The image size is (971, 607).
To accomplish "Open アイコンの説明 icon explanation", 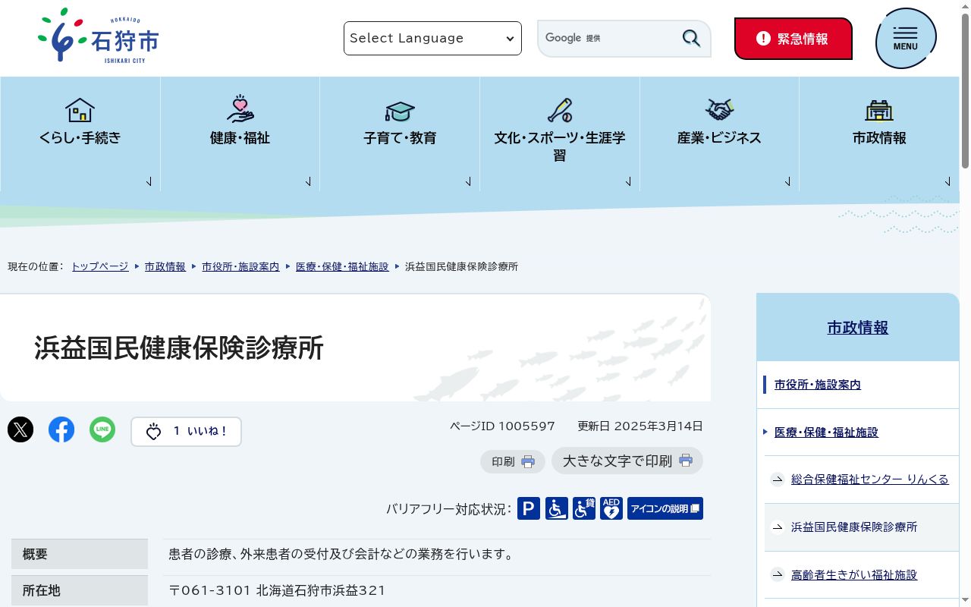I will (x=665, y=508).
